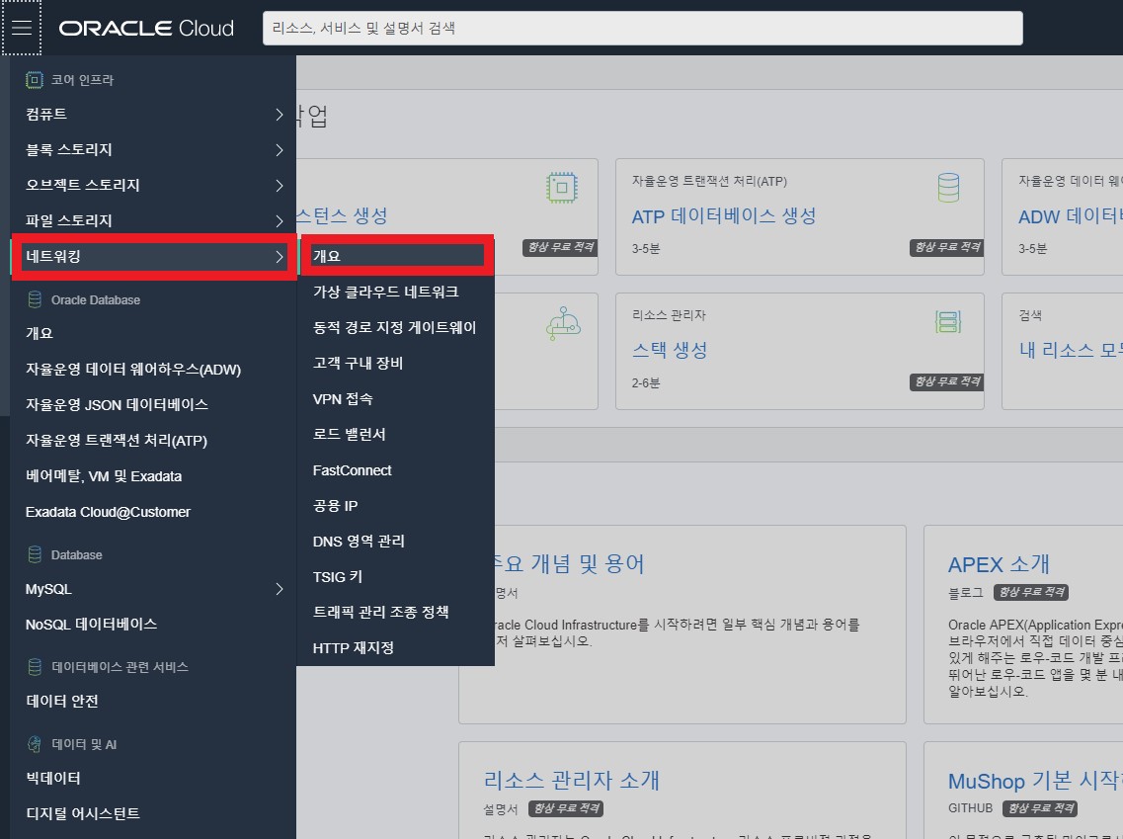Open 베어메탈, VM 및 Exadata menu item
1123x839 pixels.
(154, 476)
